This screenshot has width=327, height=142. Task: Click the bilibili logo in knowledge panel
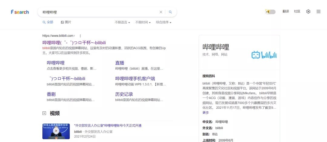pyautogui.click(x=264, y=55)
